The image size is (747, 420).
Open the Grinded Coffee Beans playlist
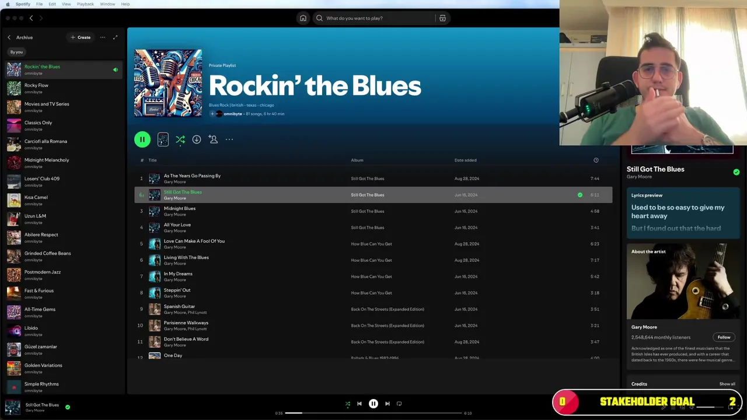64,256
